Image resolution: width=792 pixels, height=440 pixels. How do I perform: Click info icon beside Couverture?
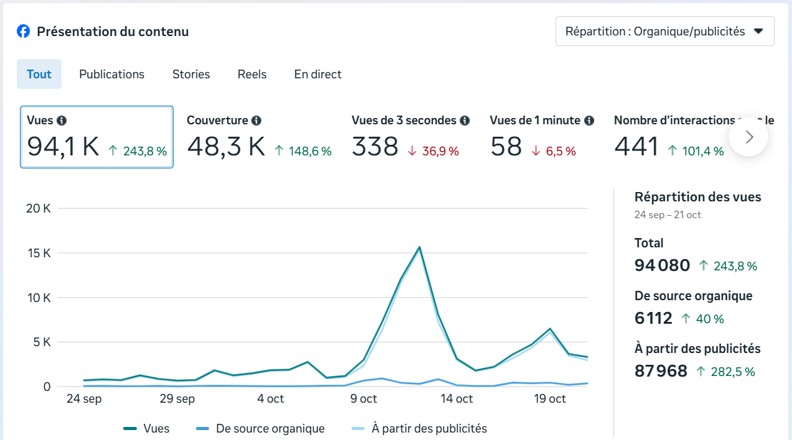point(256,121)
